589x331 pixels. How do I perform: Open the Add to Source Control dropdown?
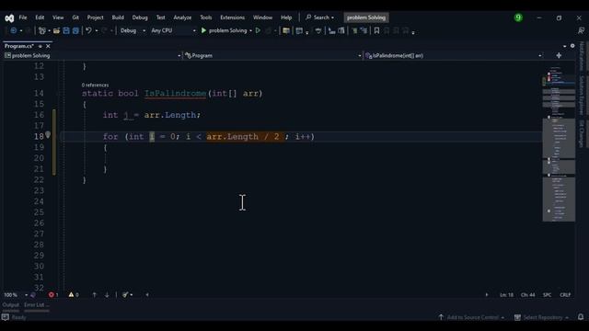(x=471, y=317)
